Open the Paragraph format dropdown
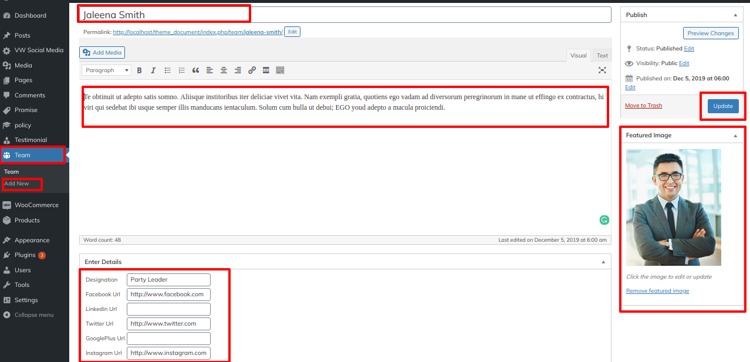This screenshot has width=750, height=362. [107, 70]
